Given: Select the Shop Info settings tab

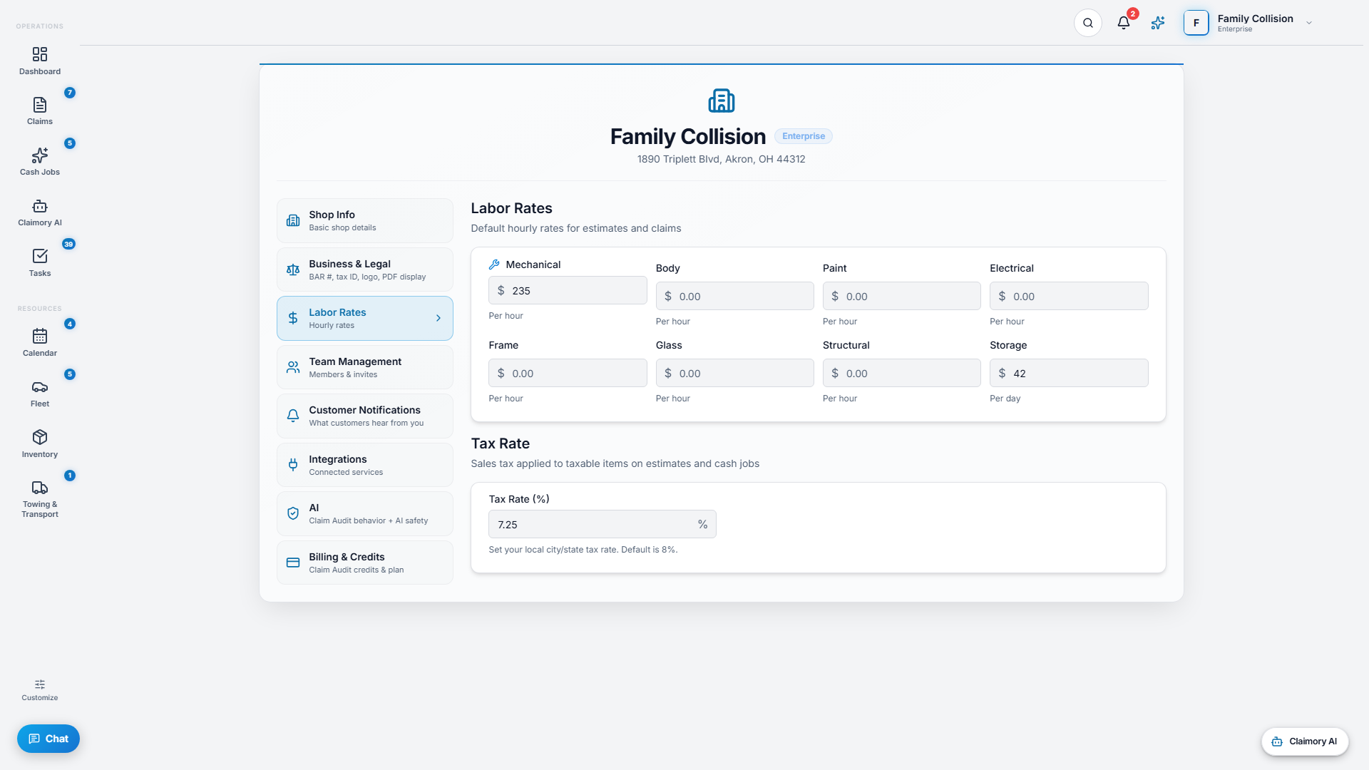Looking at the screenshot, I should 365,220.
